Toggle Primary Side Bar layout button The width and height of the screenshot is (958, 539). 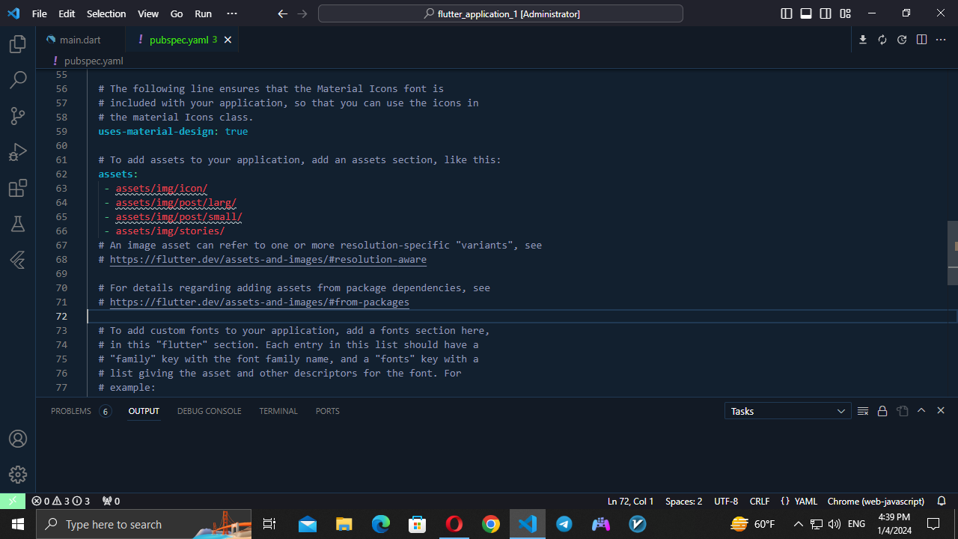pos(787,13)
